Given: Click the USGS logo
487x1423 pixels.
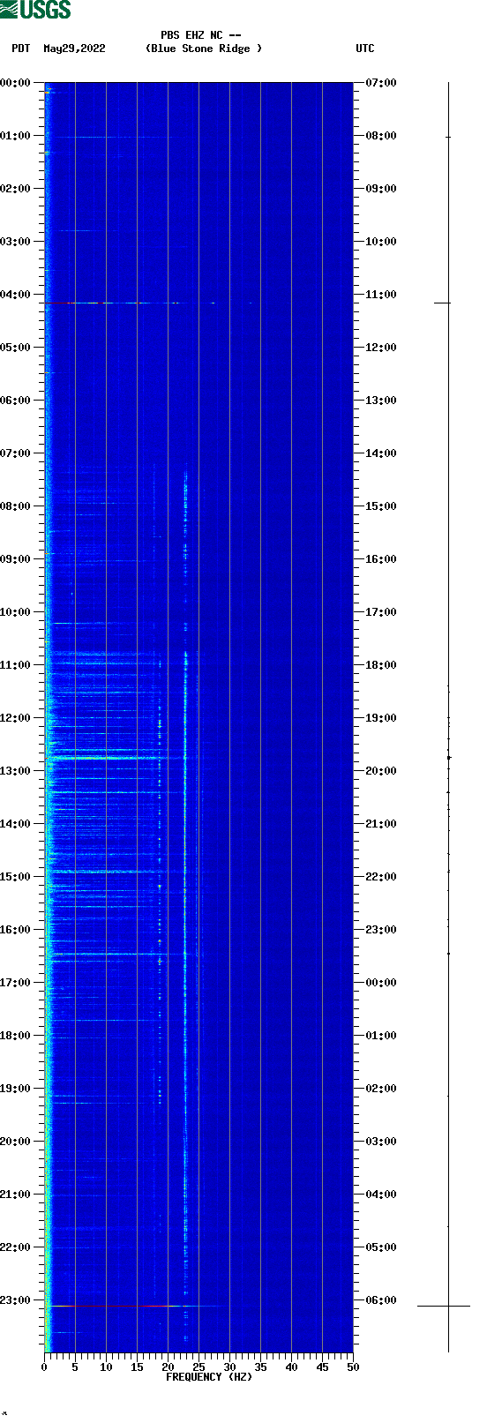Looking at the screenshot, I should (35, 10).
